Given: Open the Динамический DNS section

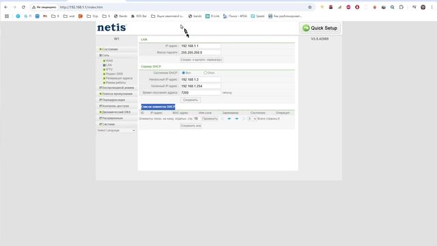Looking at the screenshot, I should (x=115, y=112).
